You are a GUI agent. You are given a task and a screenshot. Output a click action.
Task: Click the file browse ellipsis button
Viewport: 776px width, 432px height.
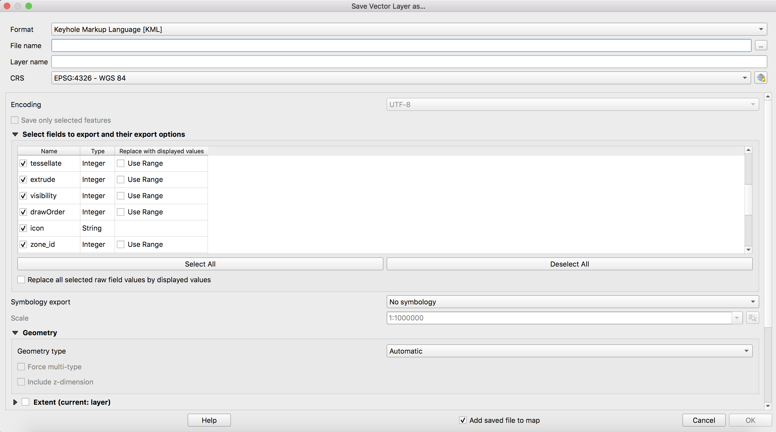[x=761, y=46]
